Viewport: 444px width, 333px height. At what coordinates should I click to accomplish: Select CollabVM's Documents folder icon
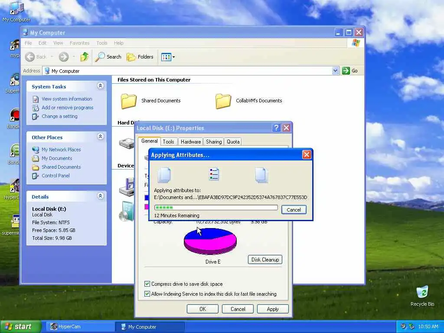click(223, 101)
